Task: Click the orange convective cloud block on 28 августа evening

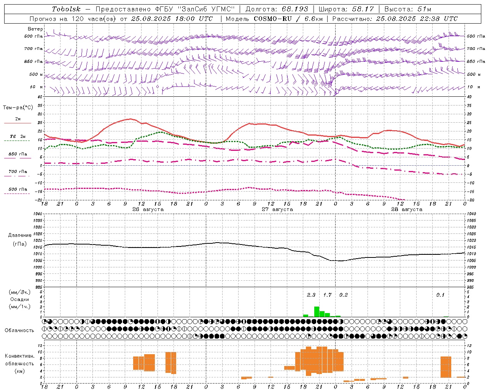Action: click(446, 367)
